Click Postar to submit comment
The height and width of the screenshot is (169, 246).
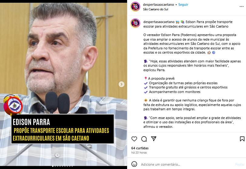coord(240,164)
